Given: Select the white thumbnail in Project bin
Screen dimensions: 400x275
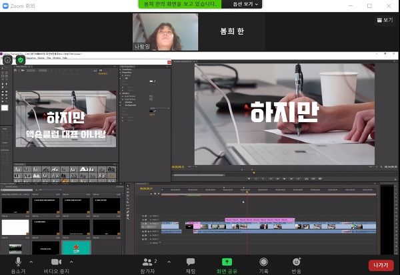Looking at the screenshot, I should [x=15, y=227].
